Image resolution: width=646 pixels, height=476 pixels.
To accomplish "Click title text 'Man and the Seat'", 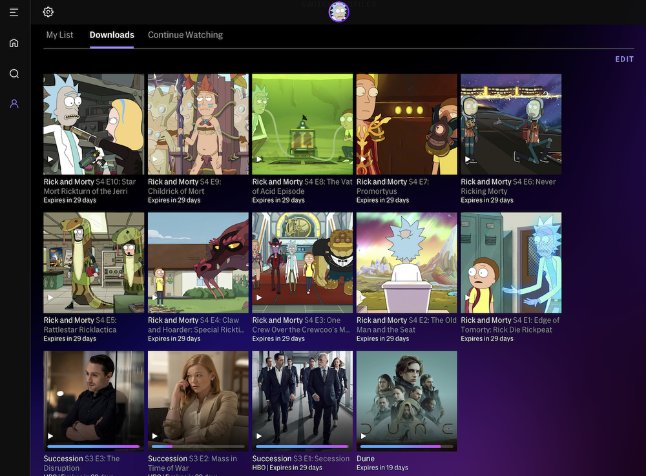I will [x=386, y=329].
